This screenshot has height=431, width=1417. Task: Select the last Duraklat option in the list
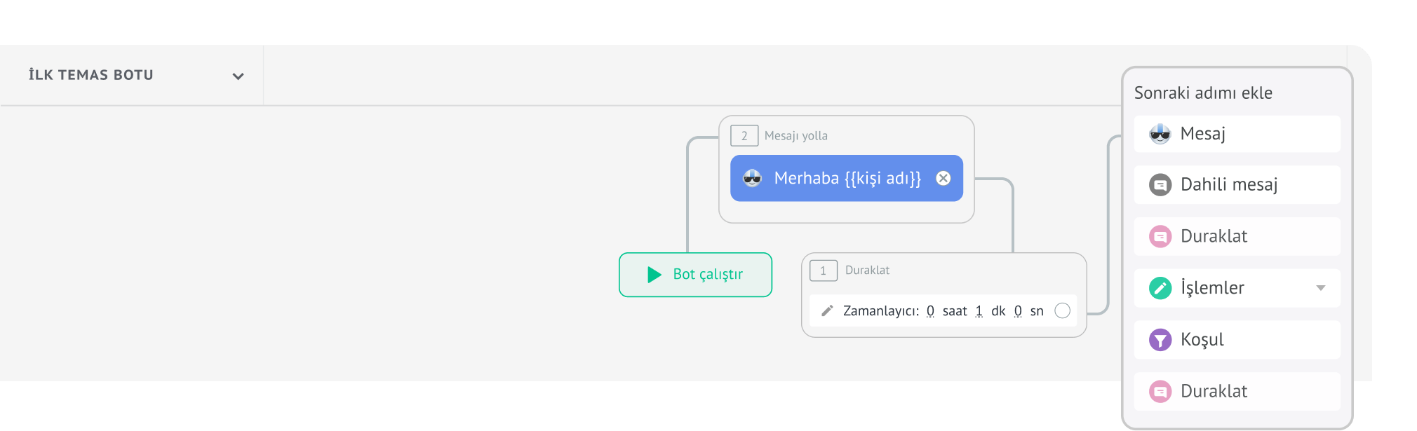point(1237,391)
